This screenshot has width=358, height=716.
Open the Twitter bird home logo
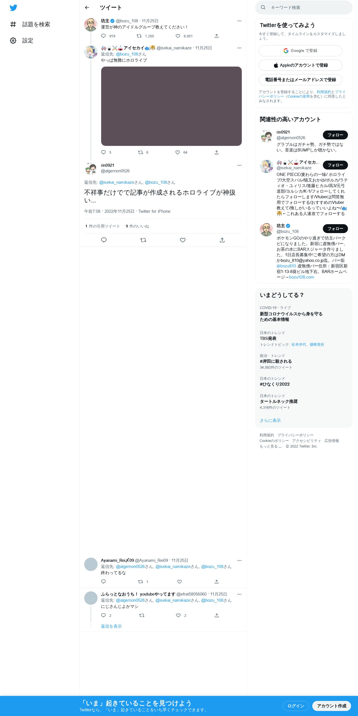point(13,8)
